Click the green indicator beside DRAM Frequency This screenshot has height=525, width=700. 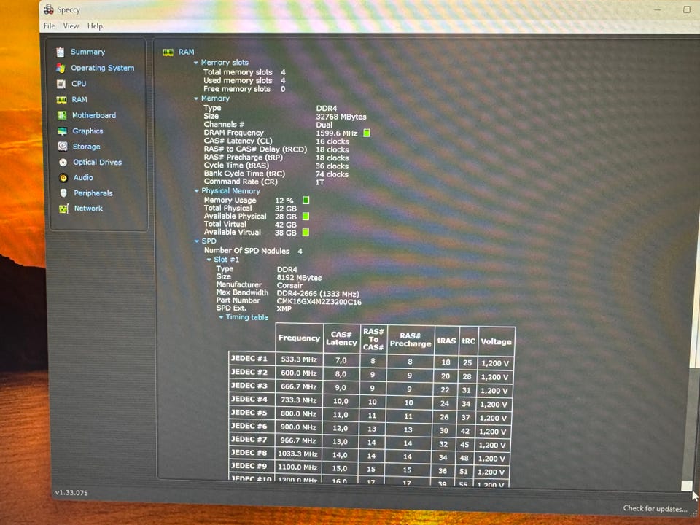click(367, 133)
